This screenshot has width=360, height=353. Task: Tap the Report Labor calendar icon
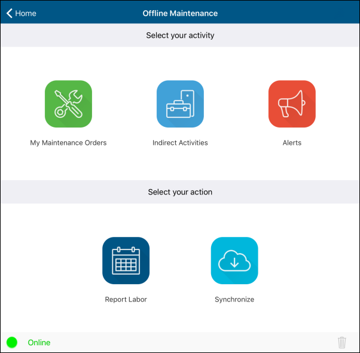coord(126,260)
